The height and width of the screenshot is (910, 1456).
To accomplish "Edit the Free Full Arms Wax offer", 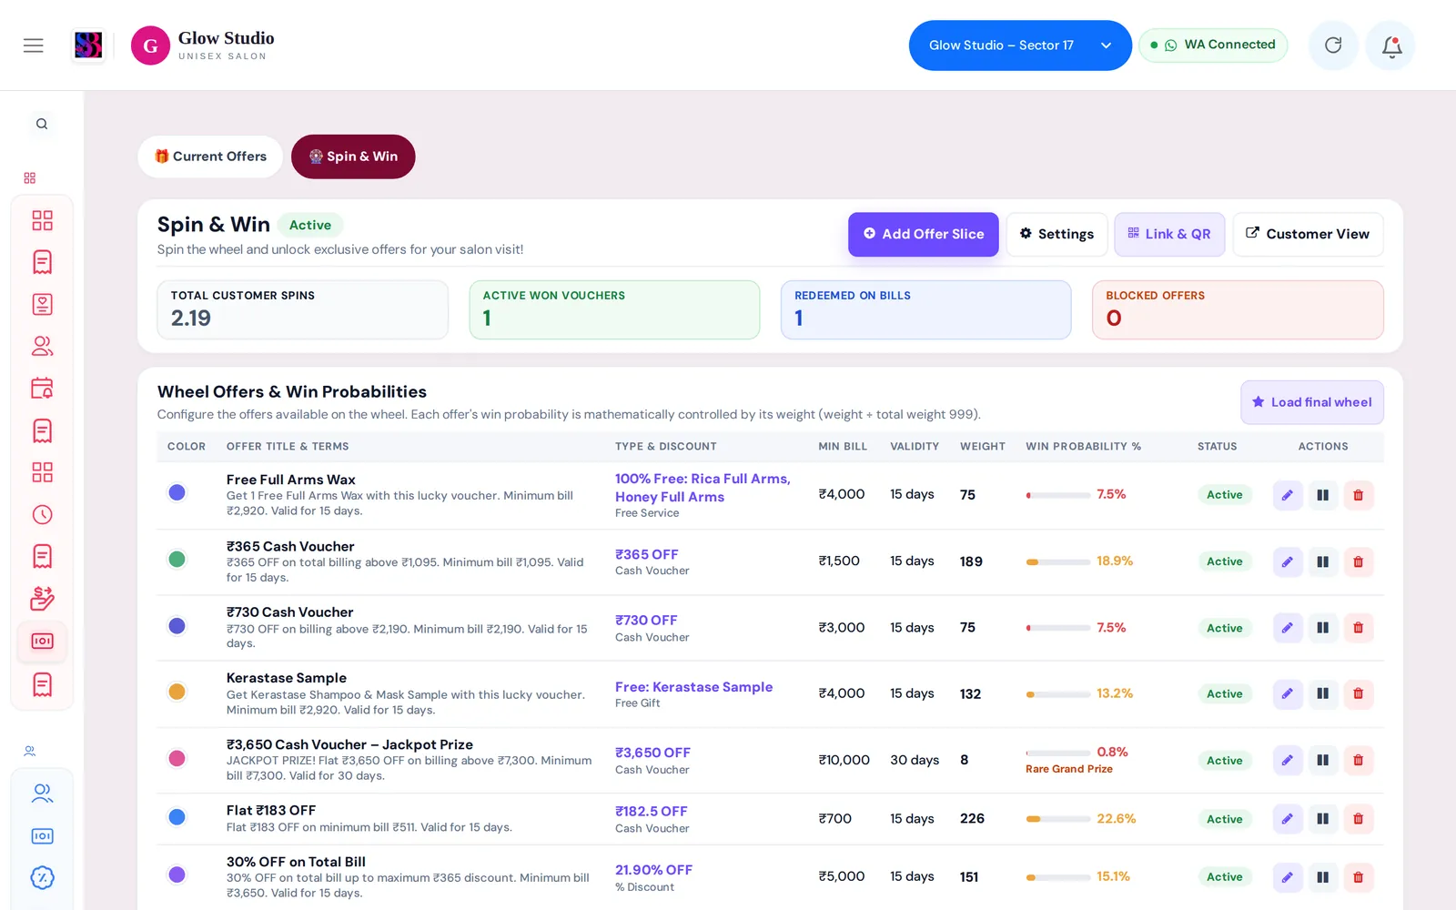I will [1287, 495].
